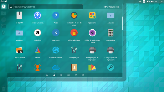Open Arquivos folder icon beside Appearance
Screen dimensions: 164x92
pyautogui.click(x=110, y=16)
